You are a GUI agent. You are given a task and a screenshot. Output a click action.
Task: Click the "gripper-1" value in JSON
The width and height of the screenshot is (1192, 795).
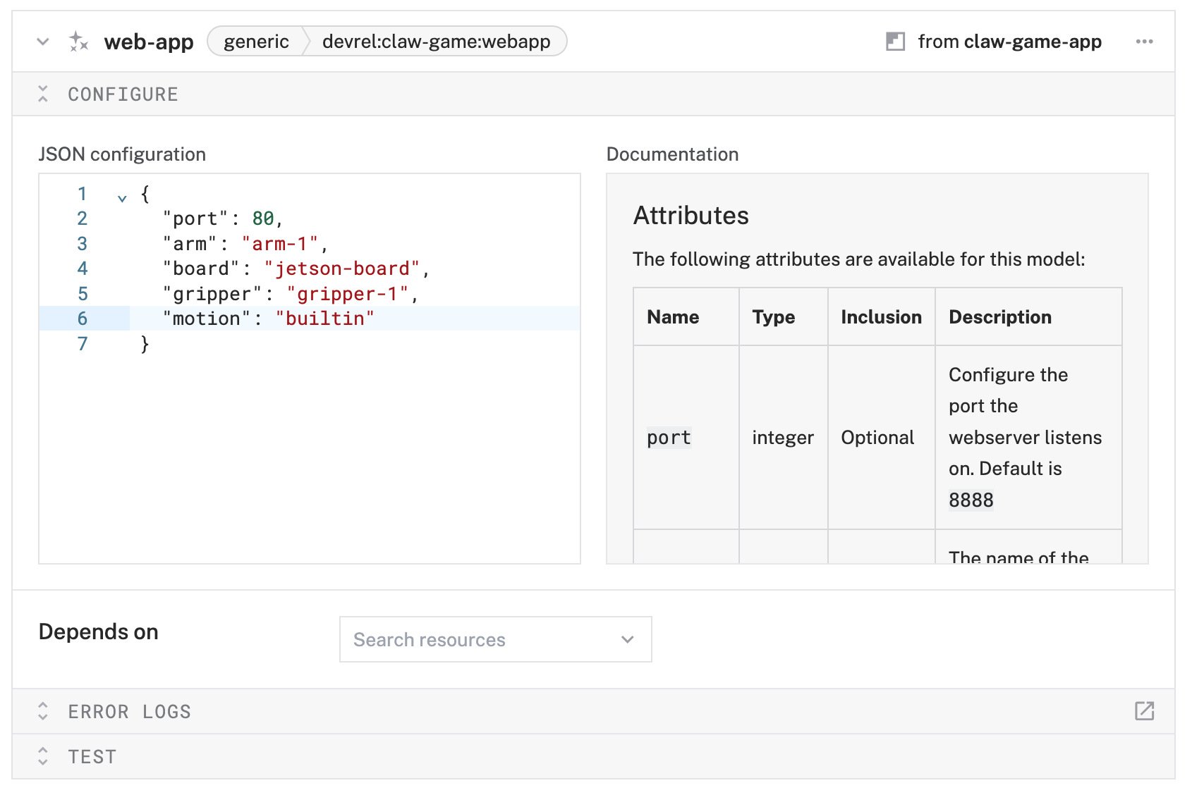coord(348,294)
